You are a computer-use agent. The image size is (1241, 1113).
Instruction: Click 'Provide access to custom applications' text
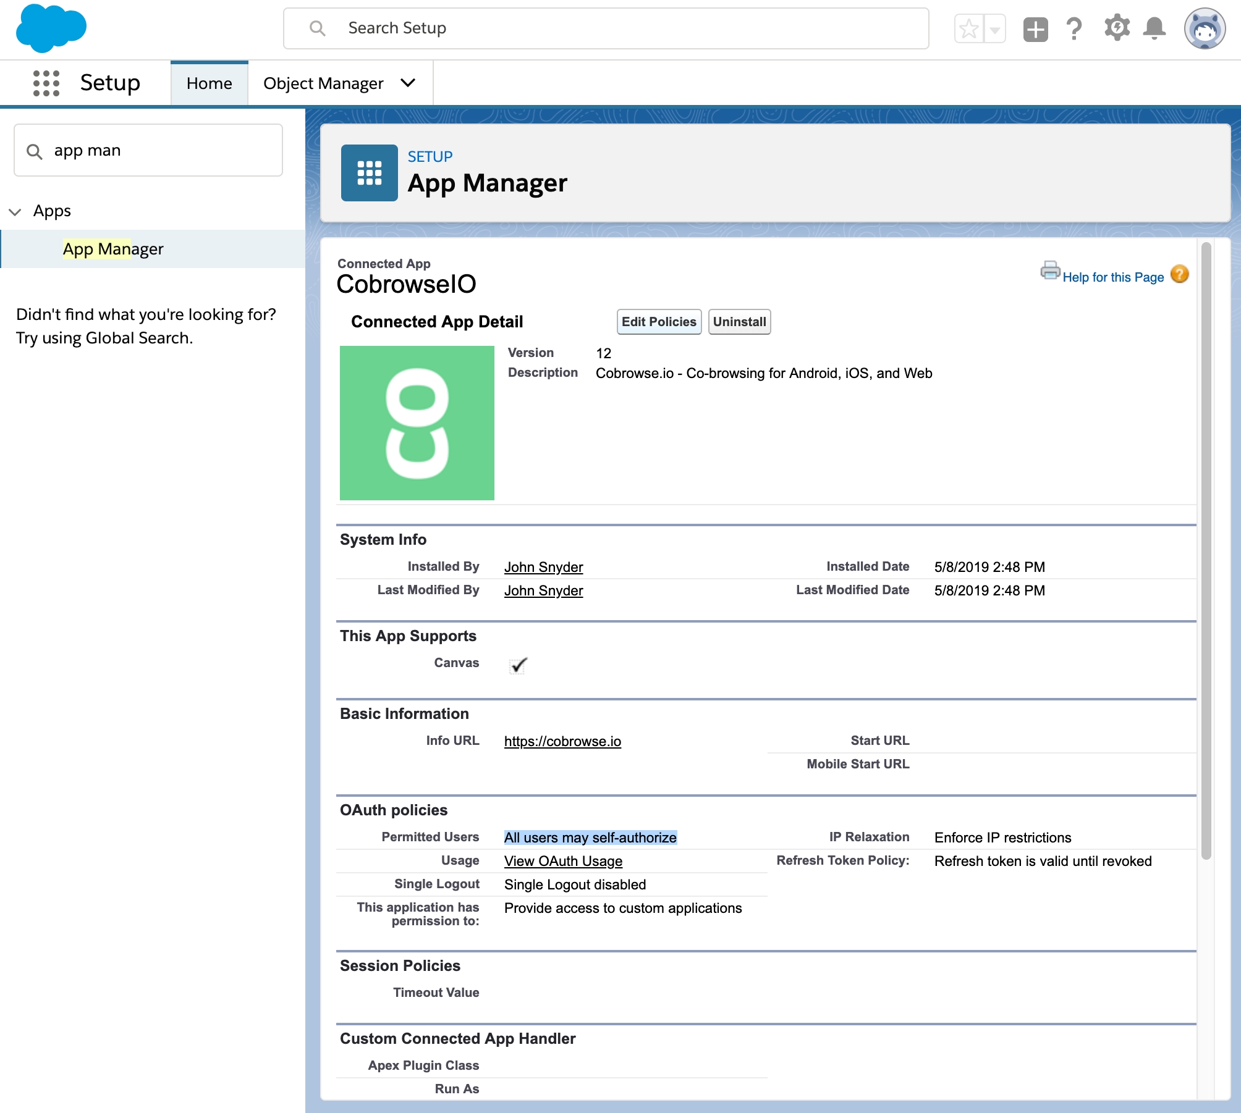[623, 908]
